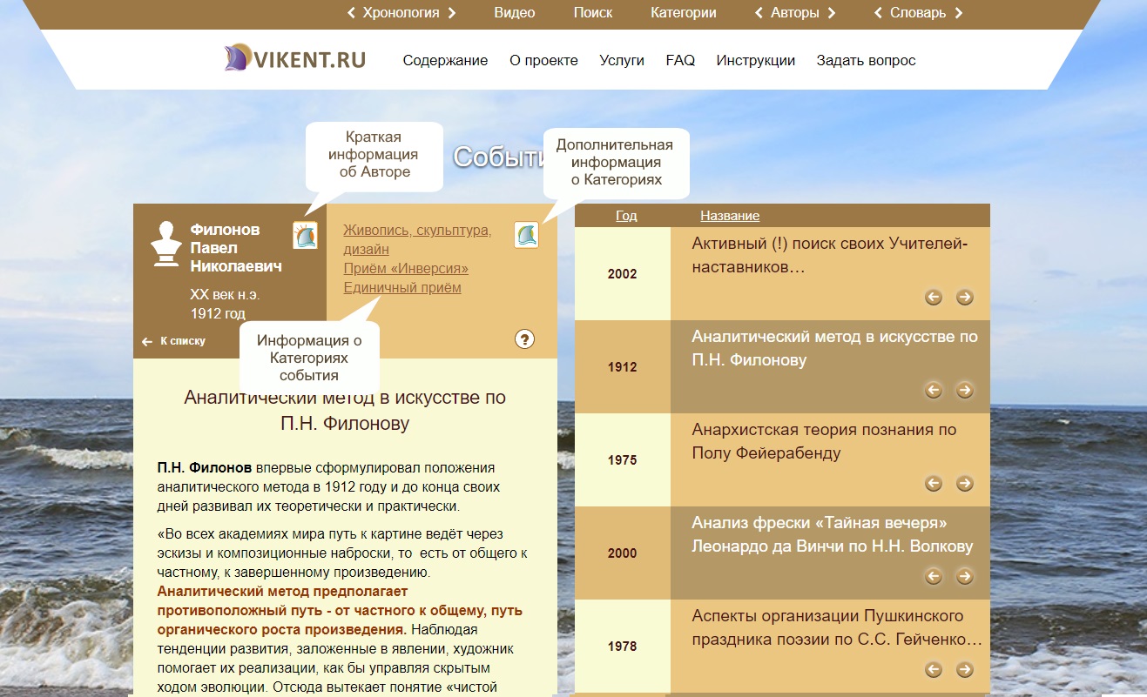Open Словарь in top menu
1147x697 pixels.
[x=919, y=13]
